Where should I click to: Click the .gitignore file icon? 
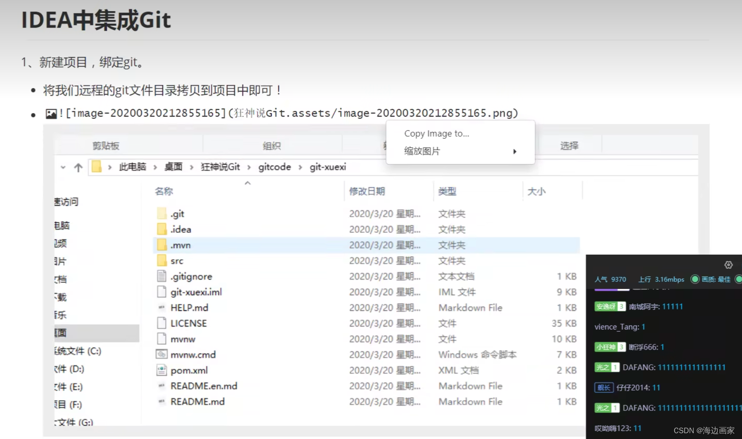click(162, 276)
